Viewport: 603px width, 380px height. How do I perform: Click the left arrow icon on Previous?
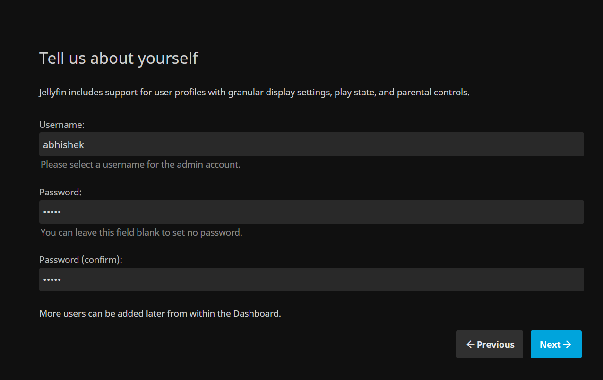(x=470, y=345)
